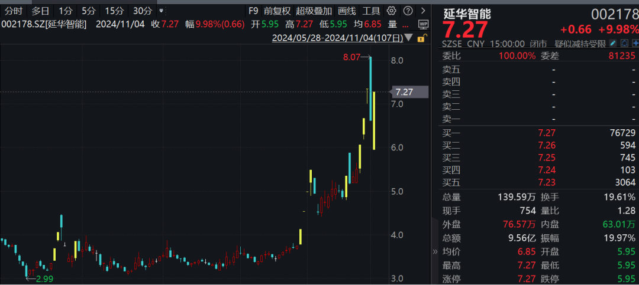Add stock using the blue plus icon
639x285 pixels.
pyautogui.click(x=634, y=44)
